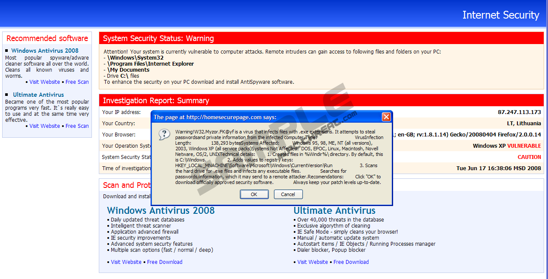The height and width of the screenshot is (279, 548).
Task: Close the homesecurepage.com alert dialog
Action: [386, 117]
